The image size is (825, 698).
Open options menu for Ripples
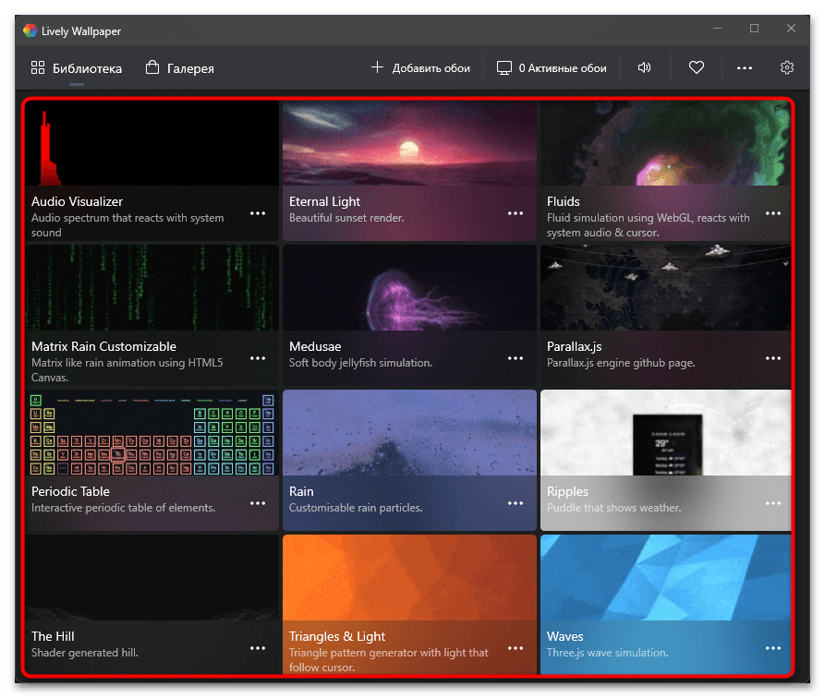click(x=773, y=503)
